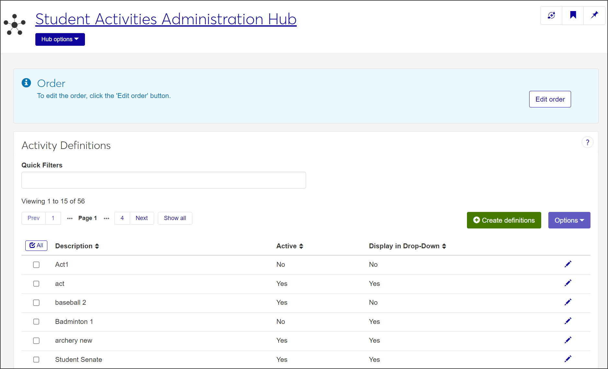Open the help question mark icon
This screenshot has height=369, width=608.
pos(587,142)
